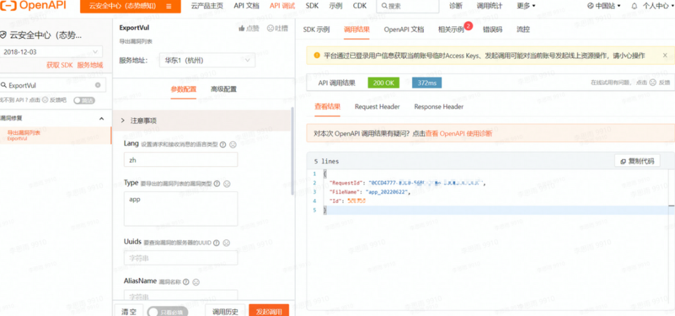Screen dimensions: 675x316
Task: Open 诊断 in top navigation
Action: coord(456,6)
